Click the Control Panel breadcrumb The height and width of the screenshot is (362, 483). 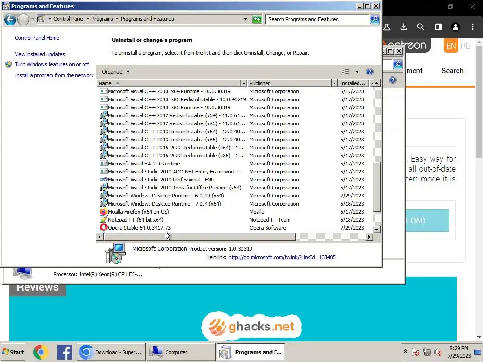tap(68, 19)
